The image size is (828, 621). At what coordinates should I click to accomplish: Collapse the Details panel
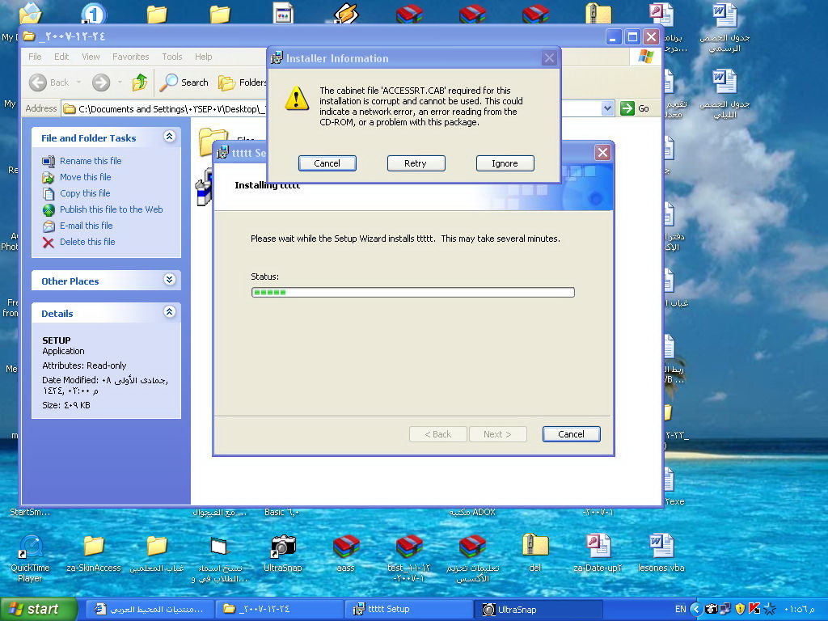tap(169, 311)
